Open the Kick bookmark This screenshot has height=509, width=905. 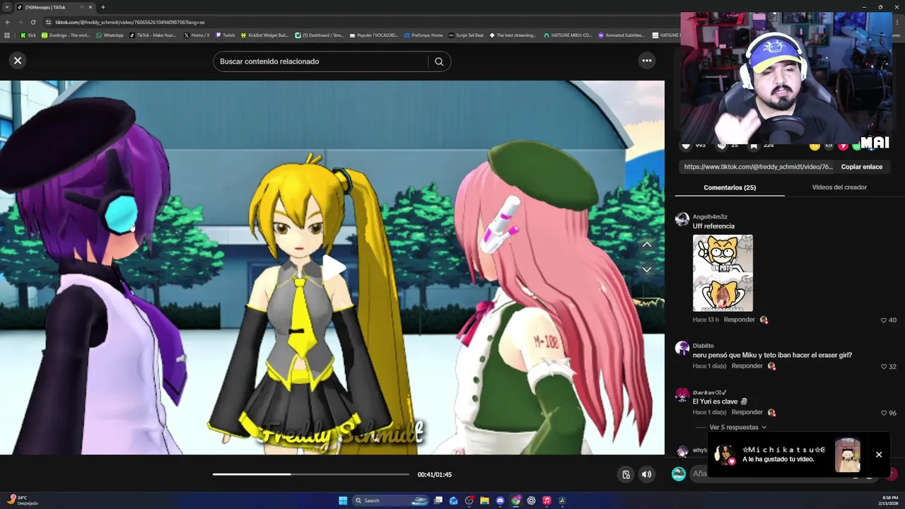pyautogui.click(x=28, y=35)
